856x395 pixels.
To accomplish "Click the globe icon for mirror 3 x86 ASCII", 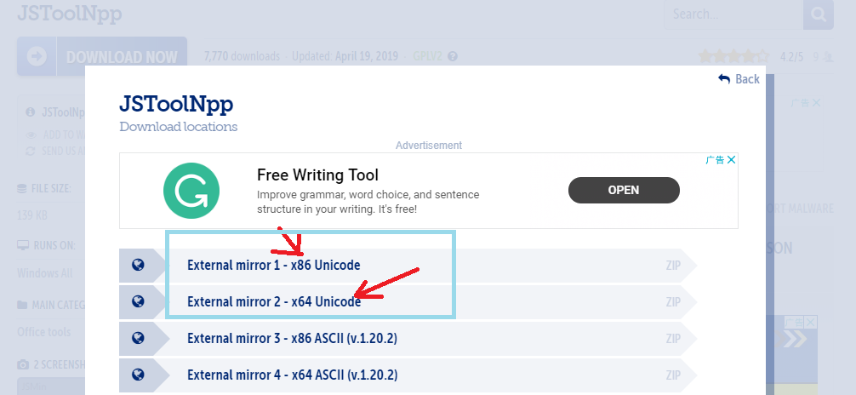I will coord(138,338).
